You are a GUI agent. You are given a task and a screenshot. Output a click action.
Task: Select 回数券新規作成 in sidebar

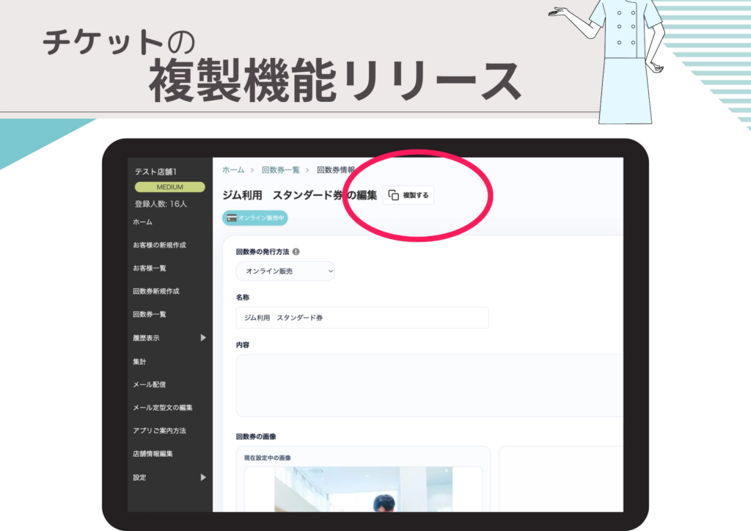coord(156,290)
